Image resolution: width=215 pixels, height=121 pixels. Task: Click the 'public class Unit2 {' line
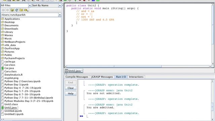pos(83,5)
